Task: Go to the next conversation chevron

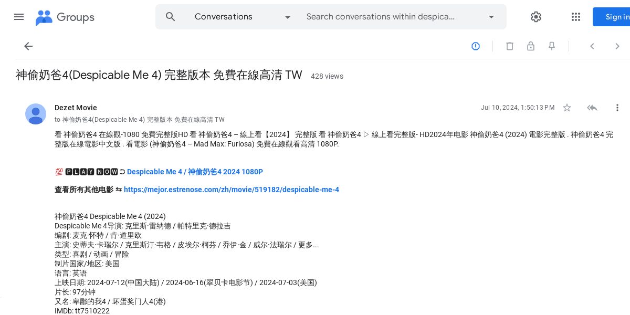Action: point(617,46)
